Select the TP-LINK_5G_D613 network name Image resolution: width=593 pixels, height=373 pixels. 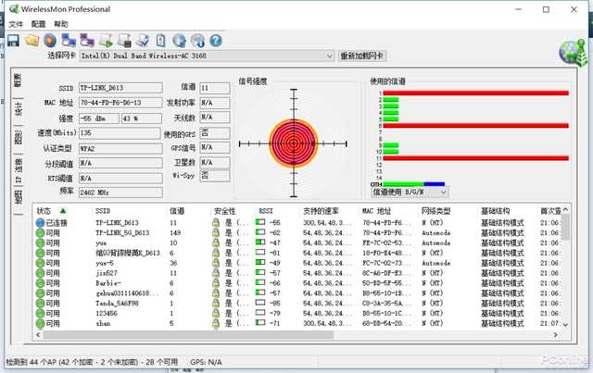(122, 233)
